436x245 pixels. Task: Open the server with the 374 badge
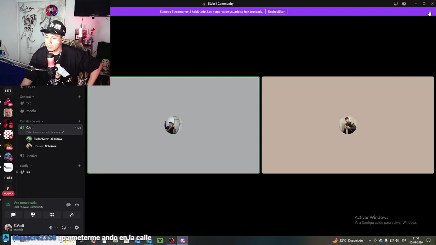click(x=8, y=145)
